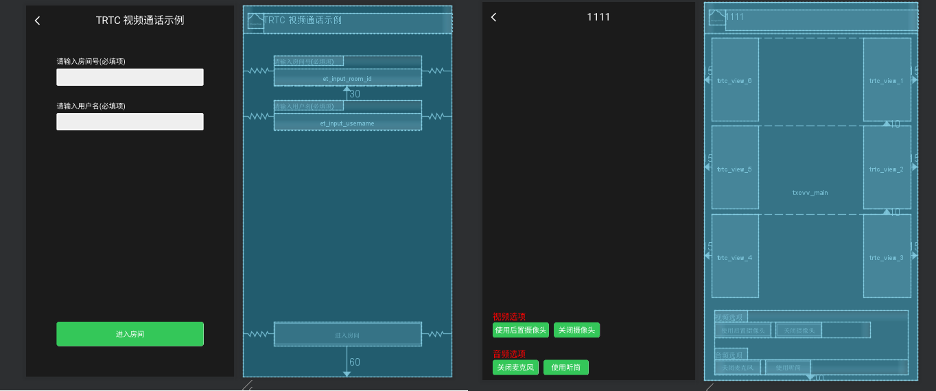Select 音频选项 label outline in blueprint

pyautogui.click(x=730, y=355)
